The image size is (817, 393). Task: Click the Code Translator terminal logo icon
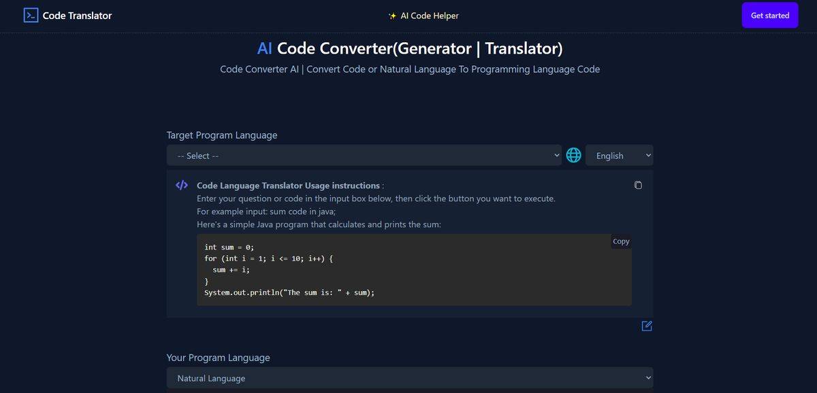click(x=31, y=14)
